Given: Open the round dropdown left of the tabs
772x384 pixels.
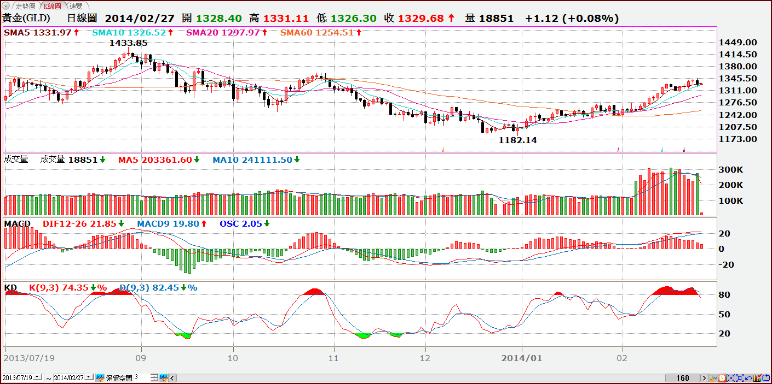Looking at the screenshot, I should [x=7, y=6].
